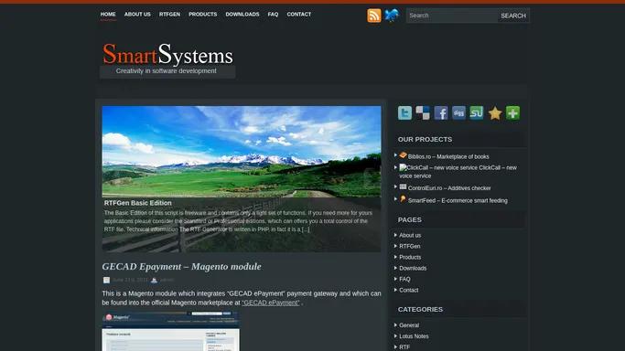Share via the Delicious icon
This screenshot has height=351, width=625.
tap(423, 113)
